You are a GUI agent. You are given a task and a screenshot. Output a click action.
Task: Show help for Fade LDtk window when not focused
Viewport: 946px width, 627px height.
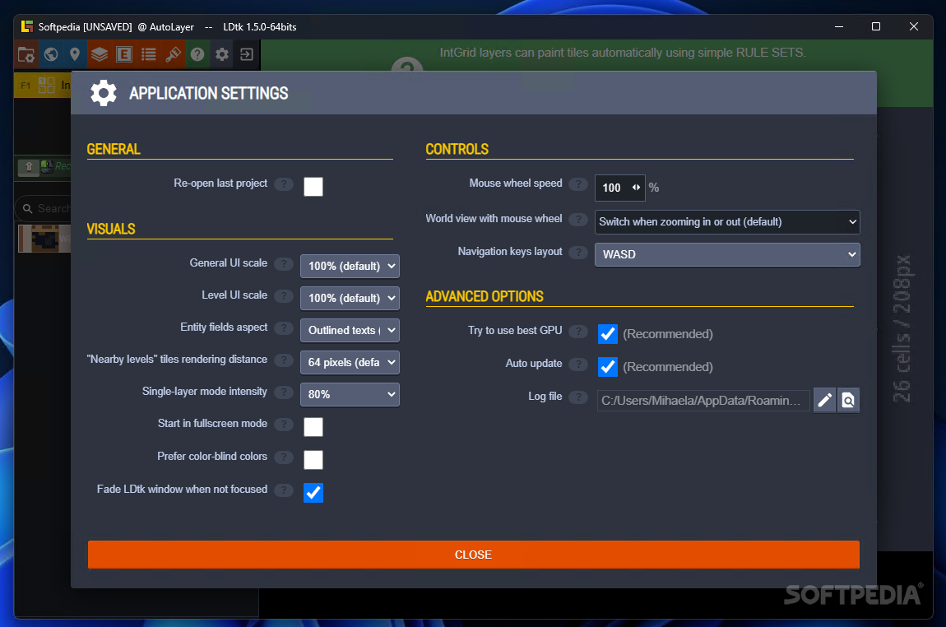coord(284,490)
